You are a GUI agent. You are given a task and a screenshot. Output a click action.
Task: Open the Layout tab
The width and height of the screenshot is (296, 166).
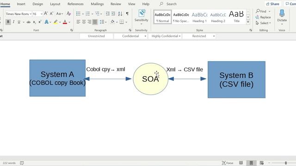pos(55,4)
